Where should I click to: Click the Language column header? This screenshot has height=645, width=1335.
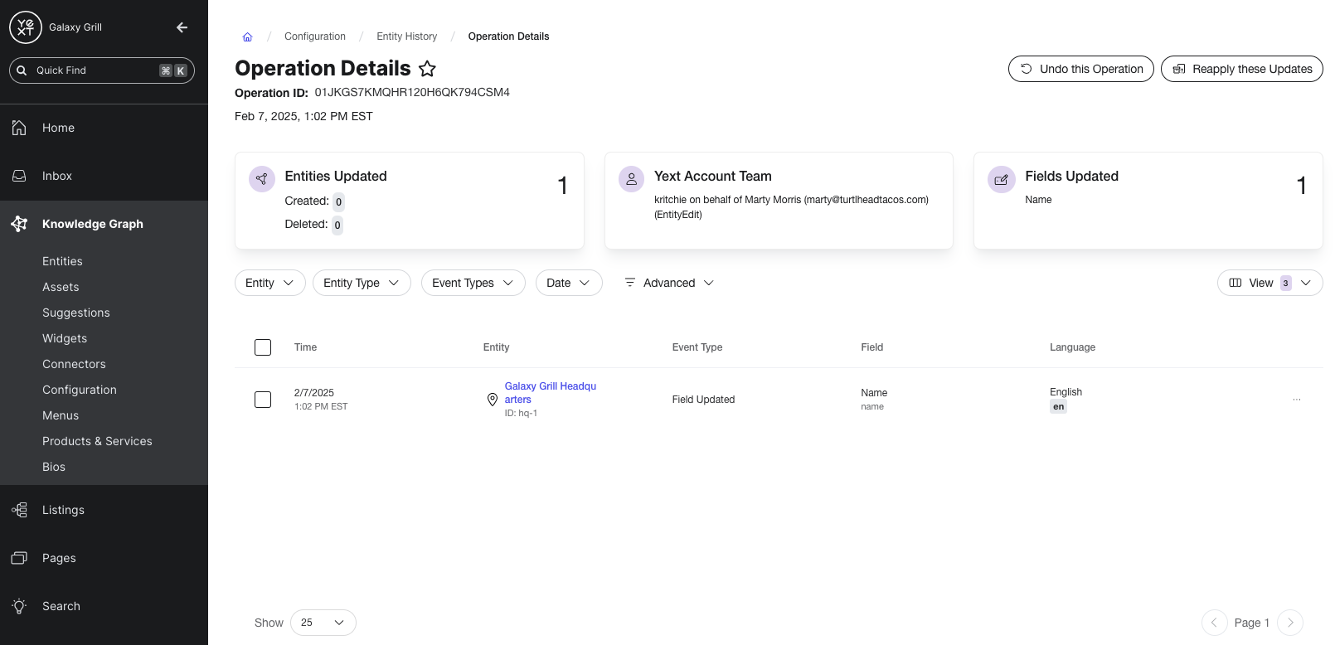(1072, 347)
